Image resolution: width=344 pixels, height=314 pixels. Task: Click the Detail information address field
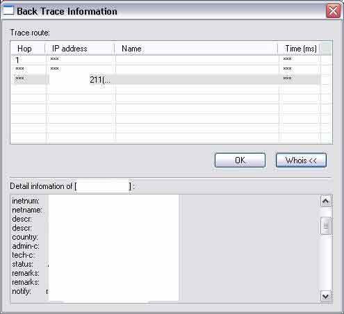[x=103, y=186]
